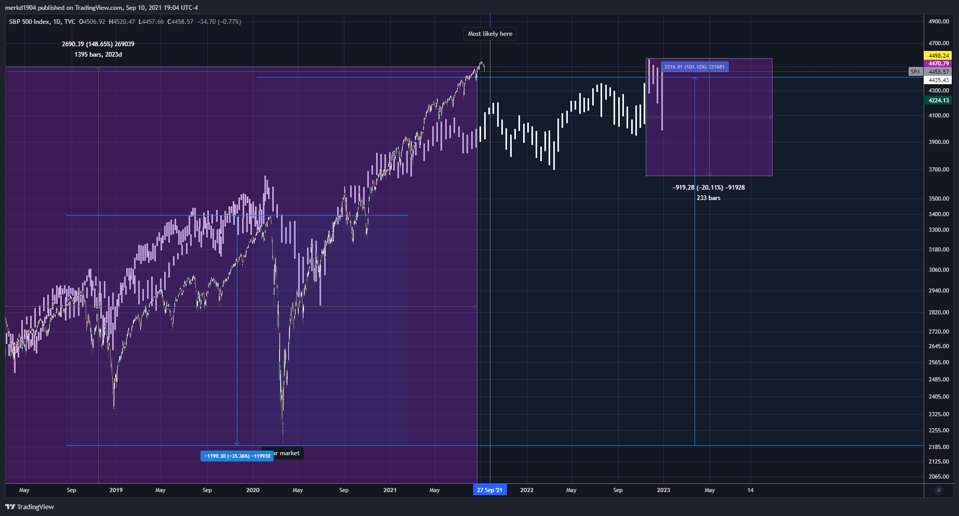Screen dimensions: 959x516
Task: Click the 2645.00 price axis tick
Action: pyautogui.click(x=939, y=346)
